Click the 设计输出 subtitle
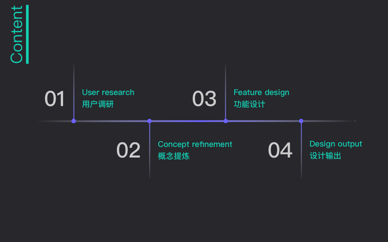 click(325, 156)
